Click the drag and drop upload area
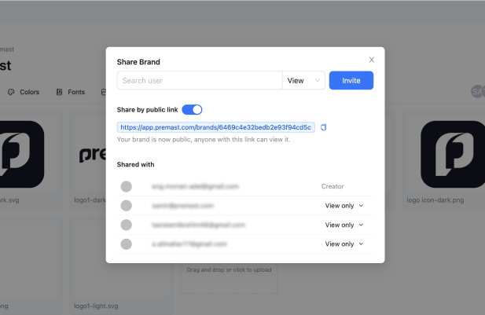The height and width of the screenshot is (315, 485). point(229,278)
